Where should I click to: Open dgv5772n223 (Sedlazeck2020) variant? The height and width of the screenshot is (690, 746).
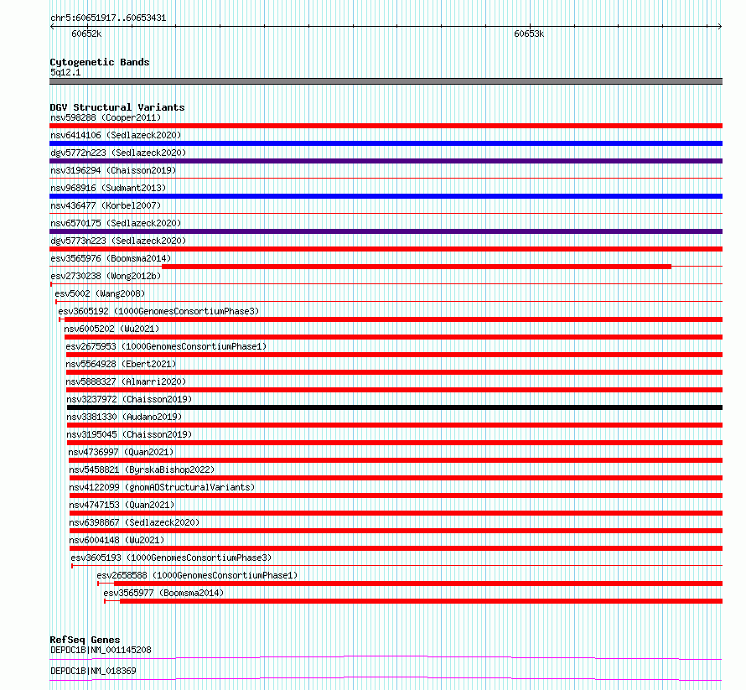pos(118,153)
